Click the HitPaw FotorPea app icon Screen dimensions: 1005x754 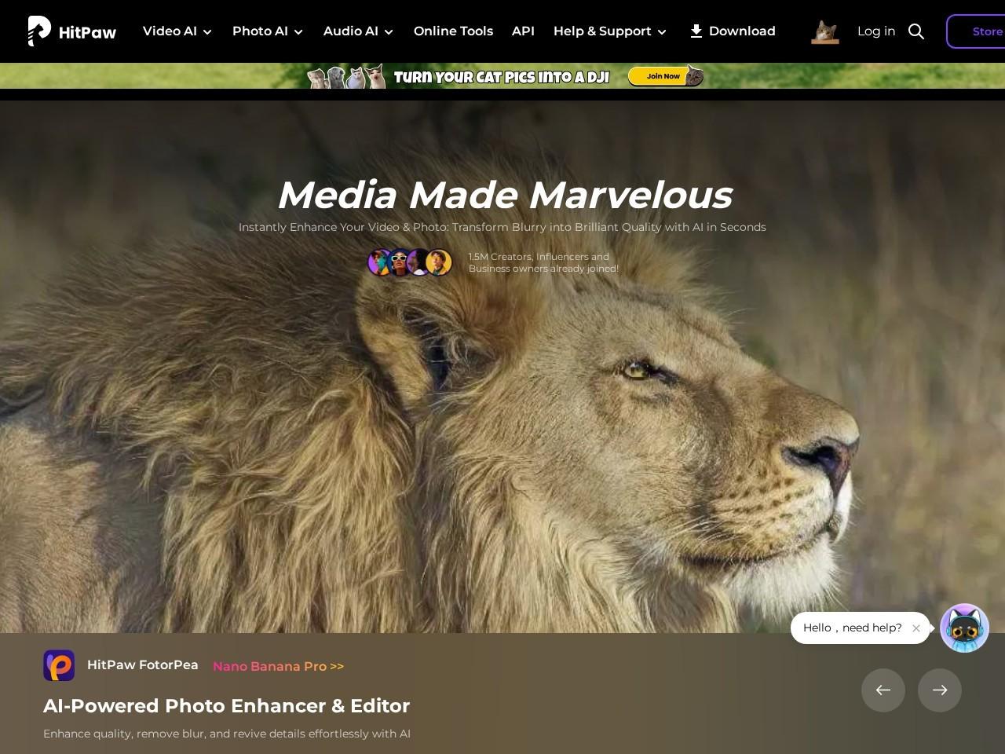click(59, 665)
